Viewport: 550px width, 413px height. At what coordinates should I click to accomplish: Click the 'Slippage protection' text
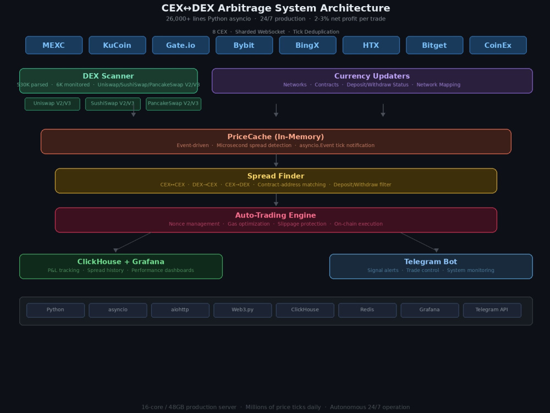302,224
